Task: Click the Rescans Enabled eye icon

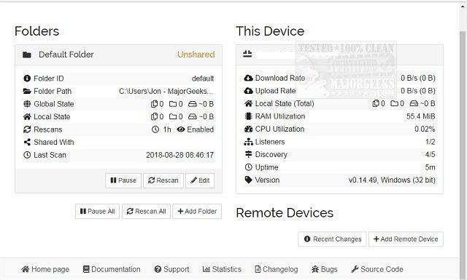Action: (x=181, y=129)
